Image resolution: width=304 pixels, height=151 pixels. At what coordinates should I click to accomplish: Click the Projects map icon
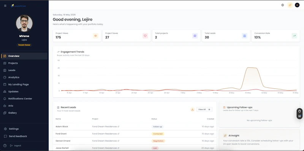coord(5,63)
